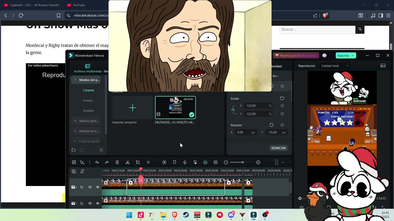Click the redo arrow in Filmora timeline toolbar
This screenshot has height=221, width=394.
107,162
